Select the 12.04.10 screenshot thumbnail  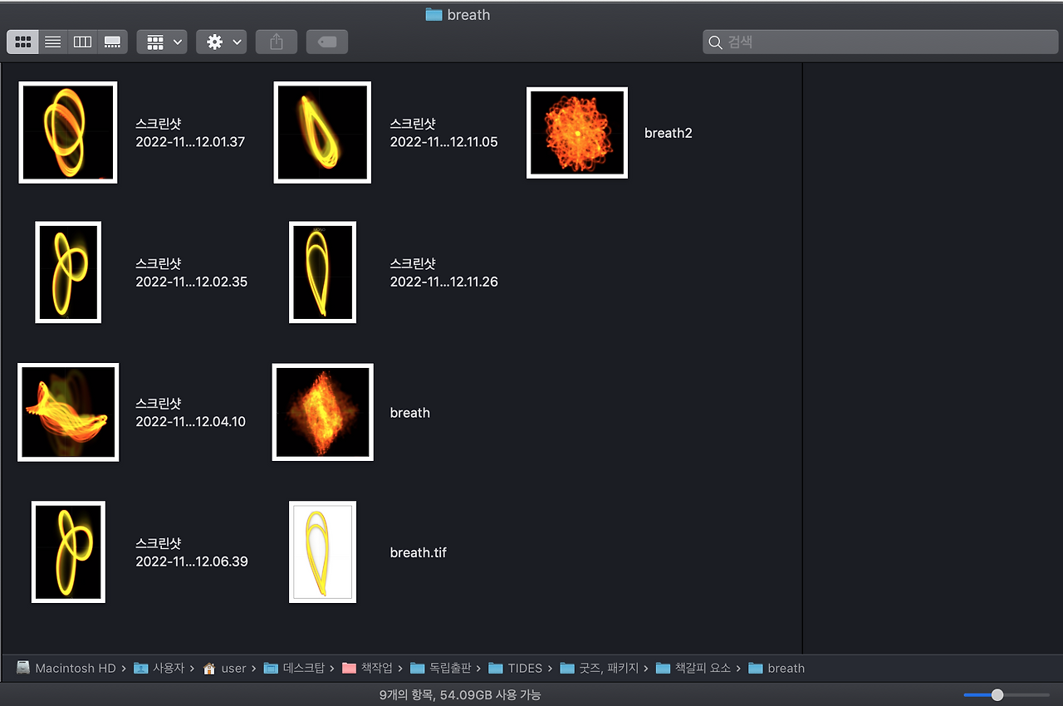pos(68,412)
